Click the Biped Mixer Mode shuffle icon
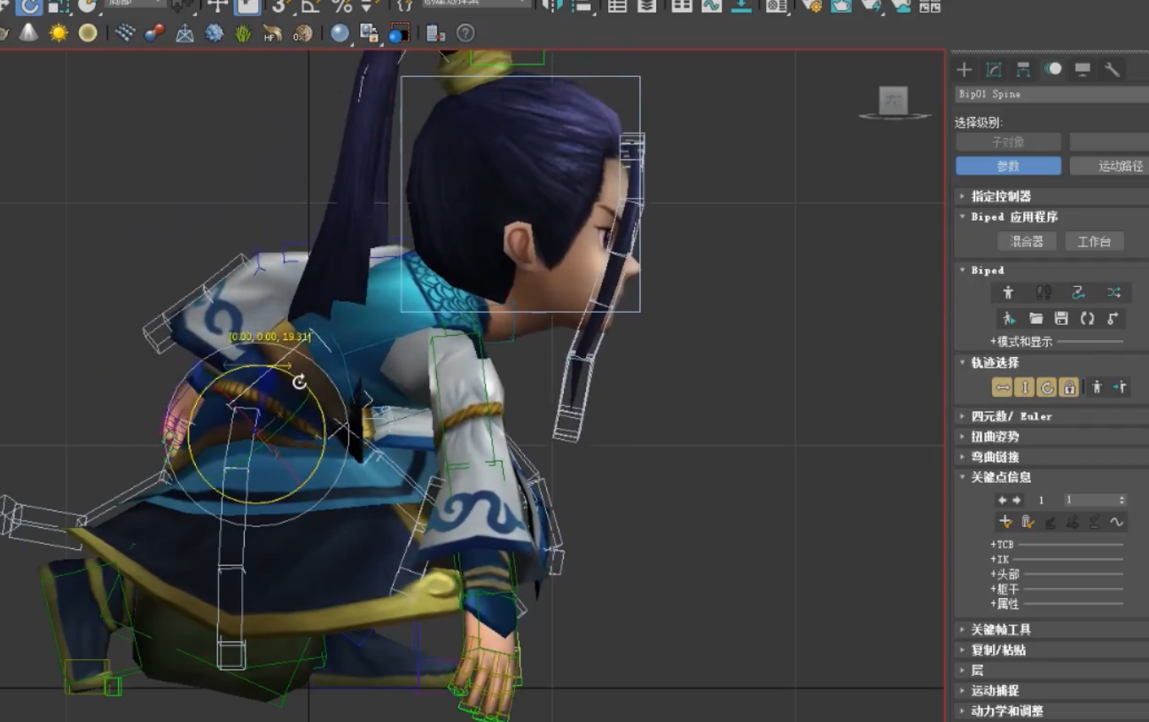Image resolution: width=1149 pixels, height=722 pixels. point(1114,292)
